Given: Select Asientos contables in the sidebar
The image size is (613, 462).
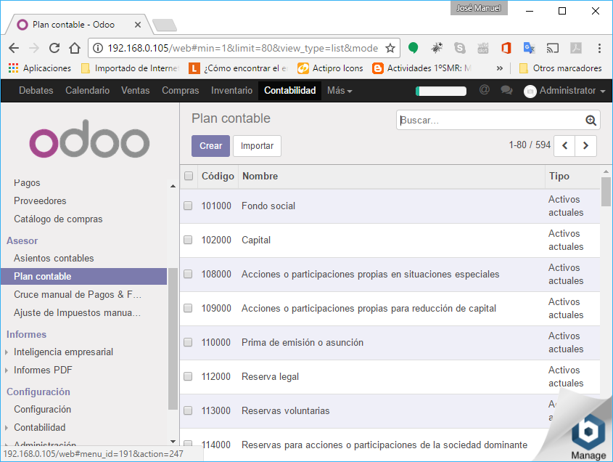Looking at the screenshot, I should [x=54, y=259].
